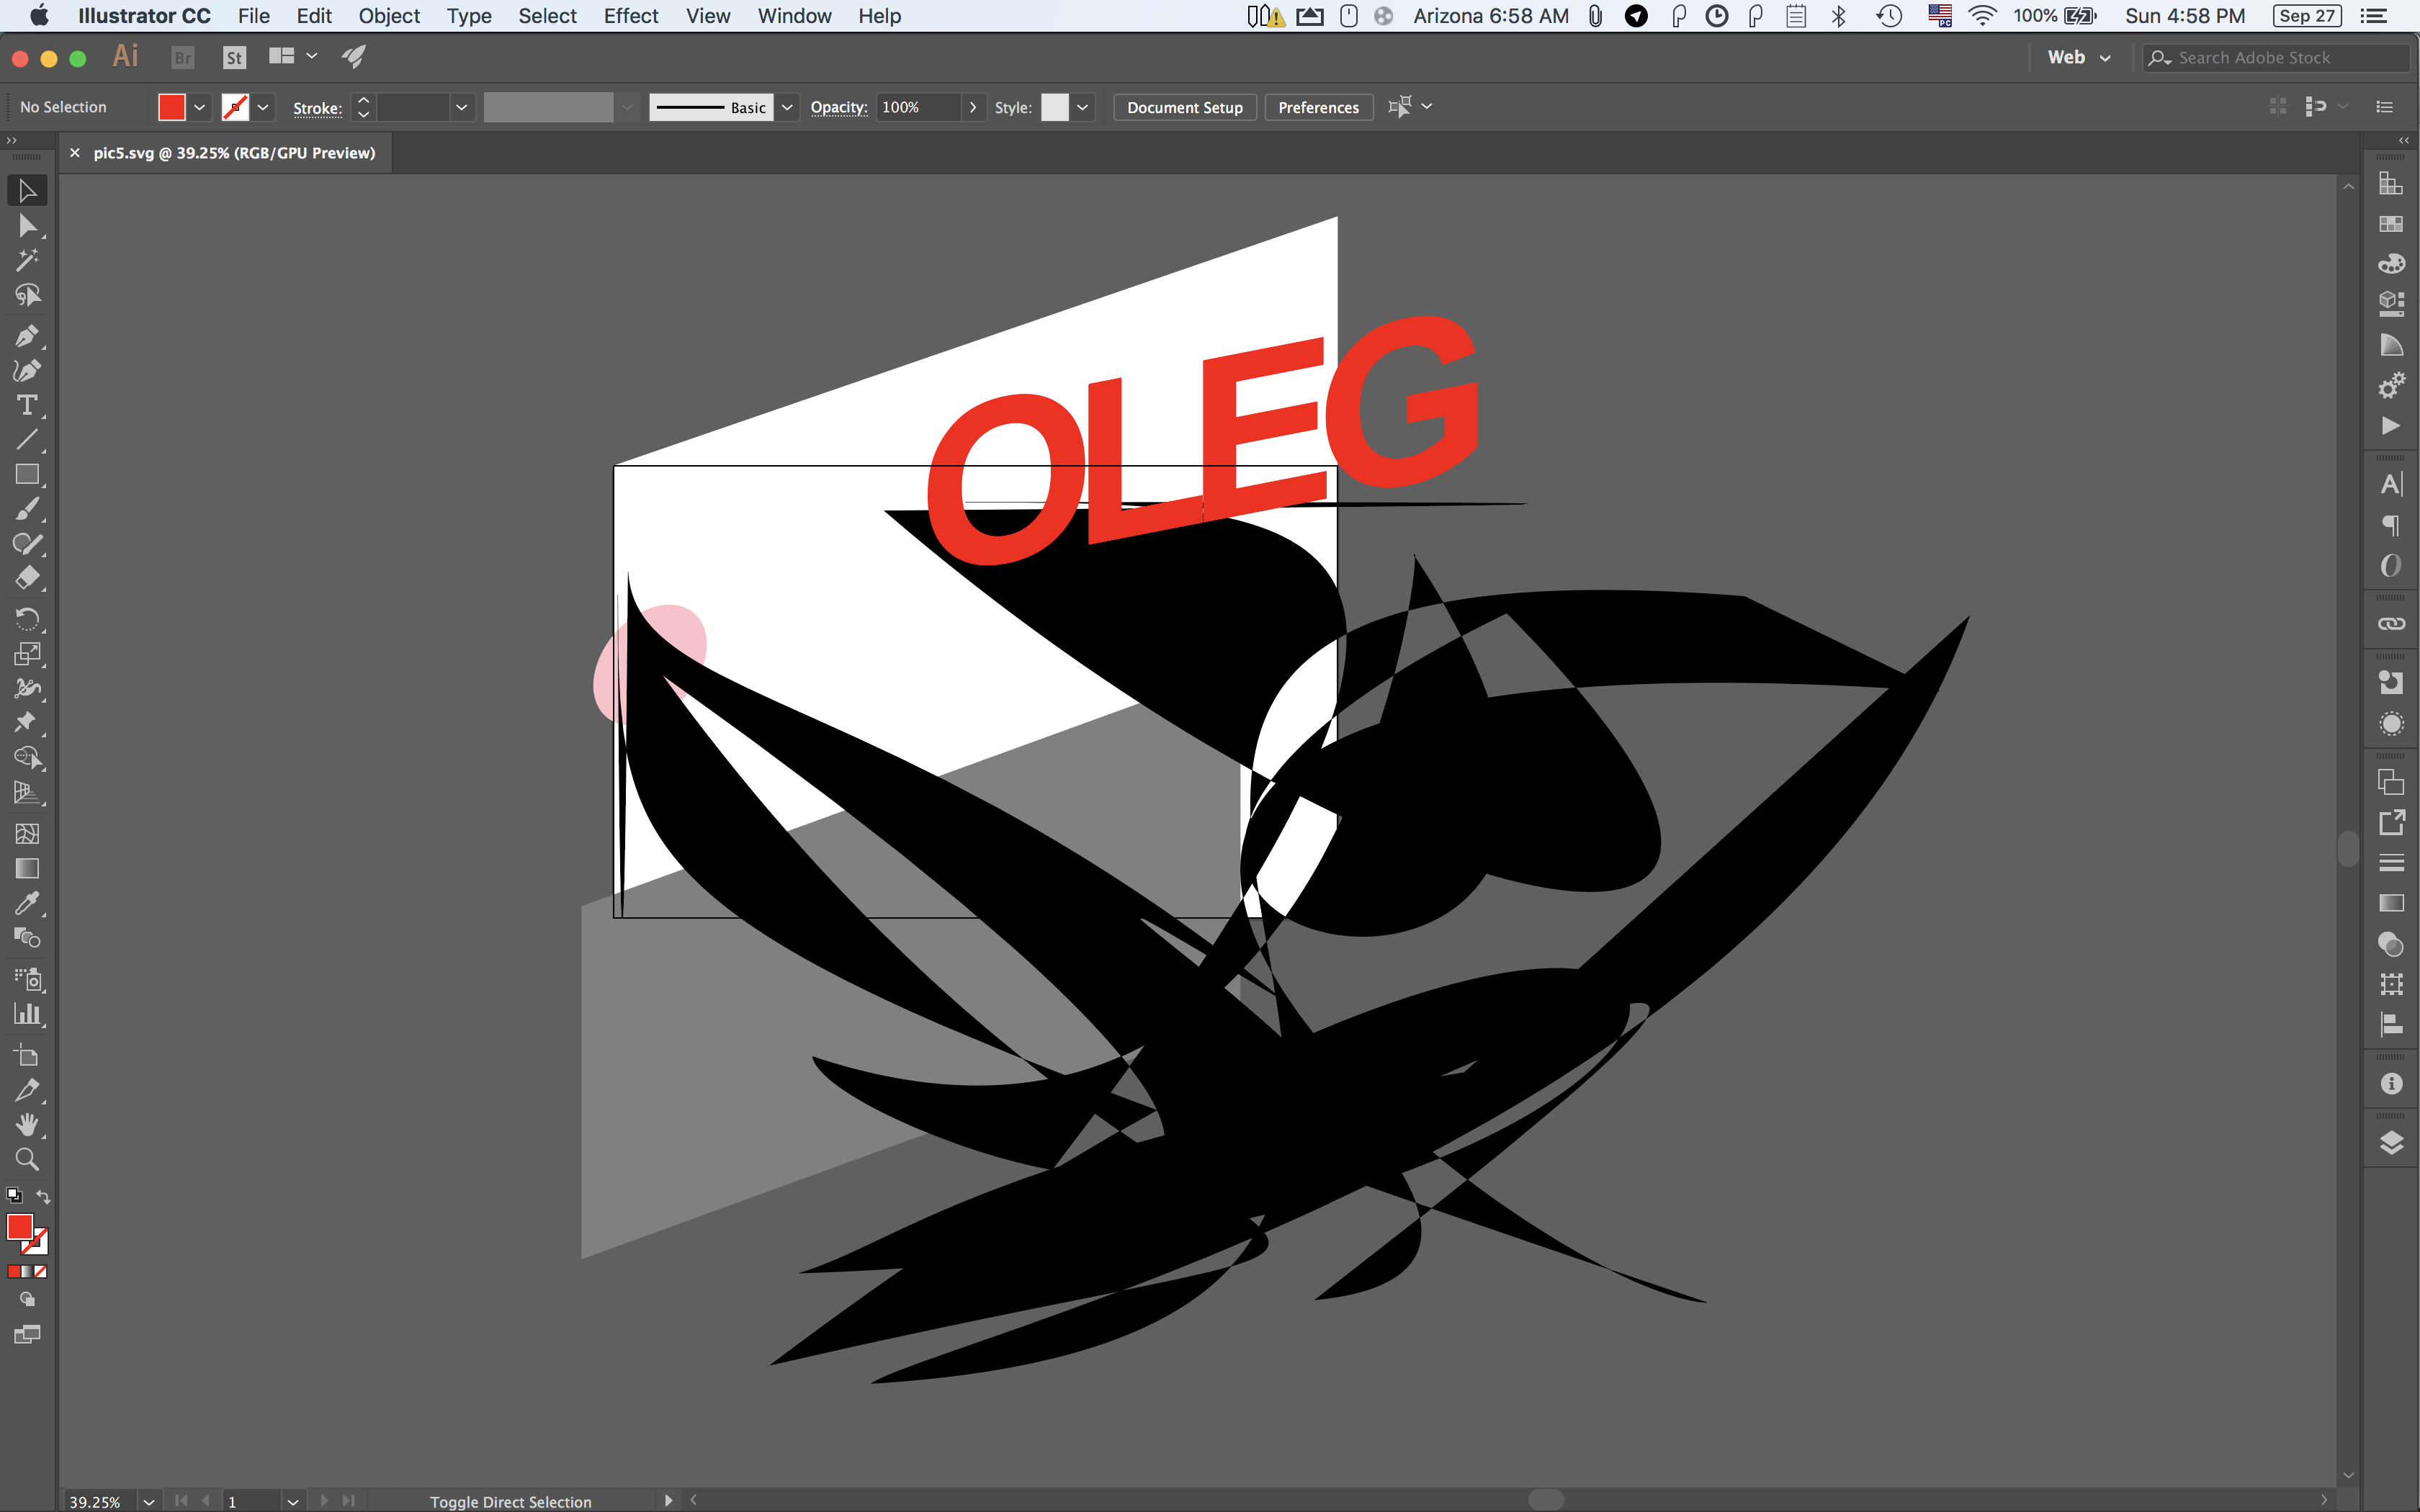
Task: Expand the Web workspace switcher
Action: (2104, 58)
